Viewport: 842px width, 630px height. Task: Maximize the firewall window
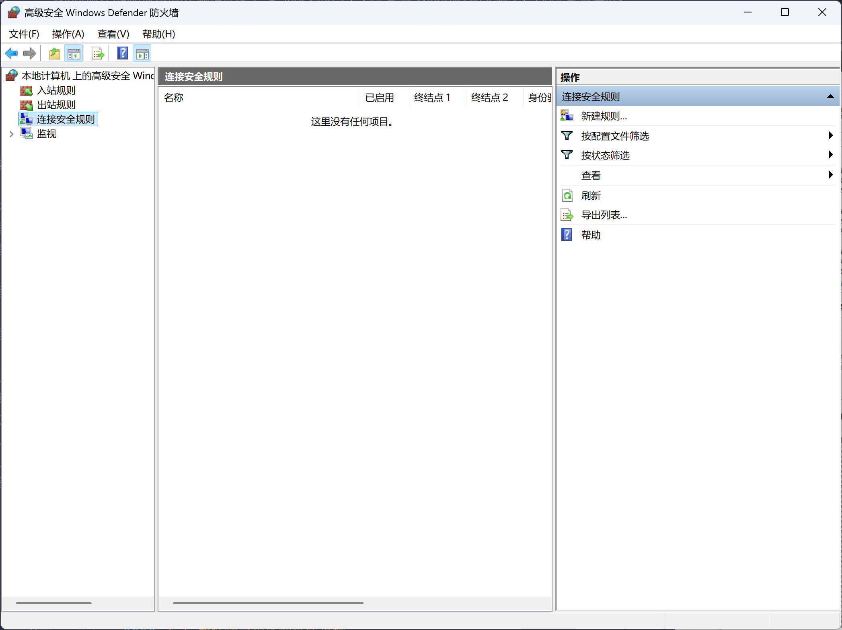click(785, 12)
